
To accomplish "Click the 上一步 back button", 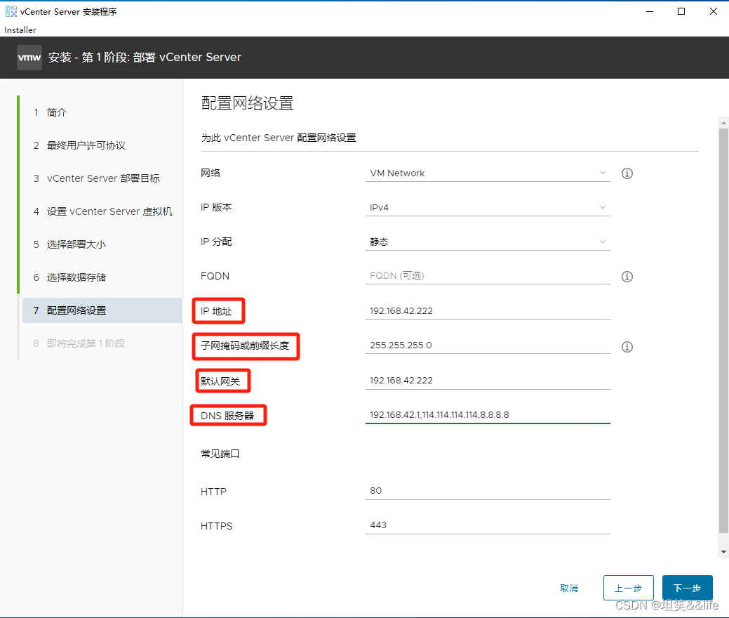I will 628,589.
